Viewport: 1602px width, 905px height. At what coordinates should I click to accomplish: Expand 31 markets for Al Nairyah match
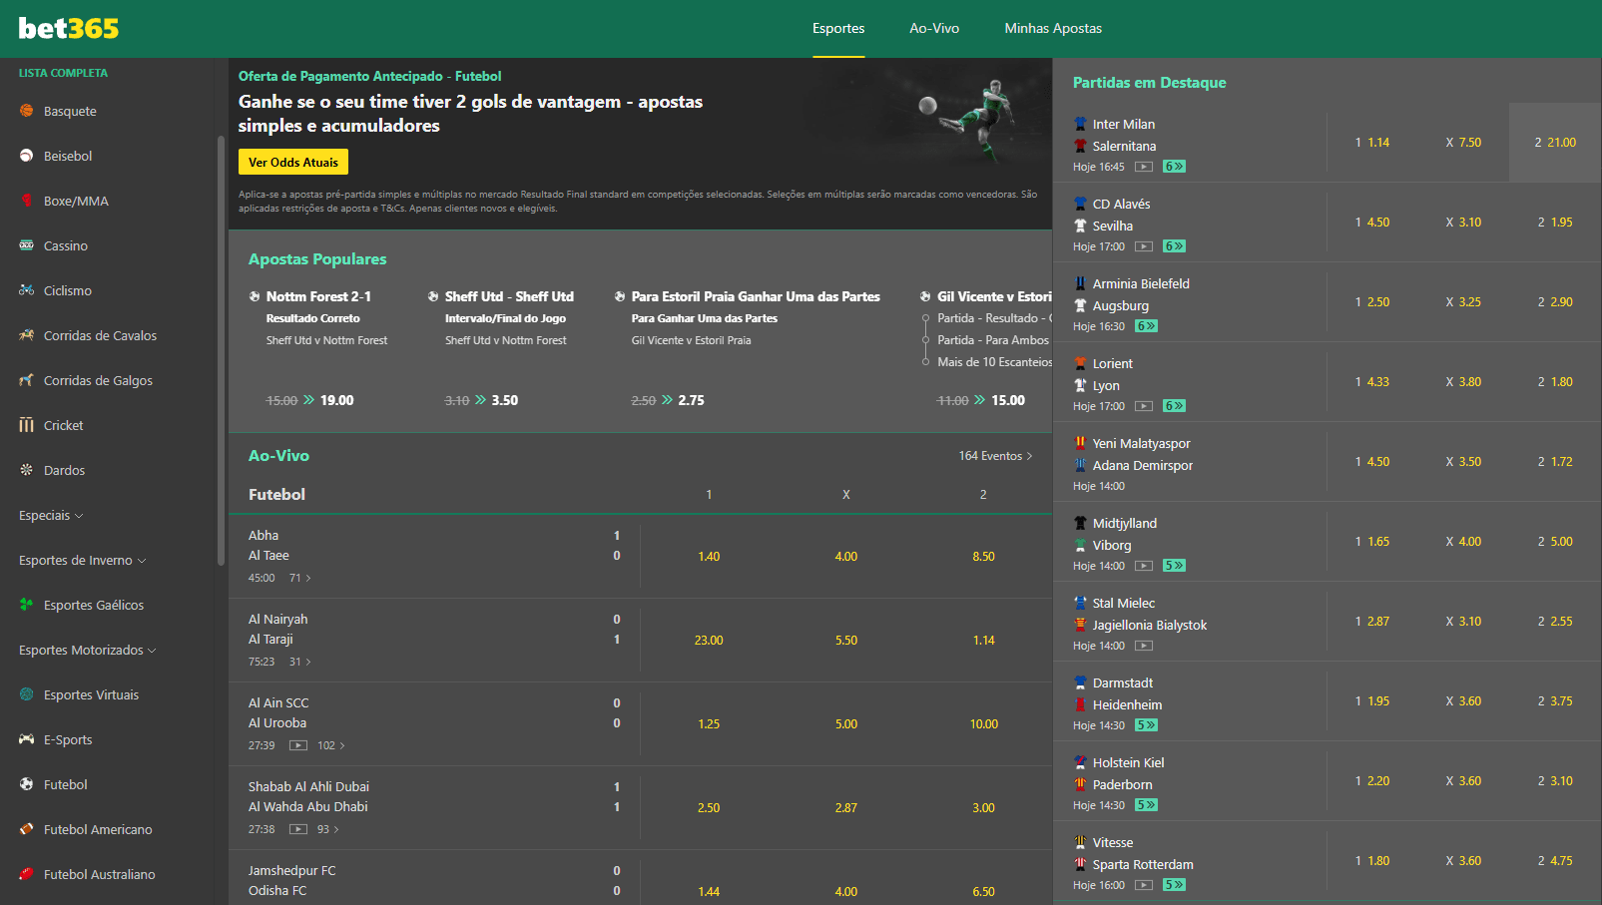[x=300, y=662]
